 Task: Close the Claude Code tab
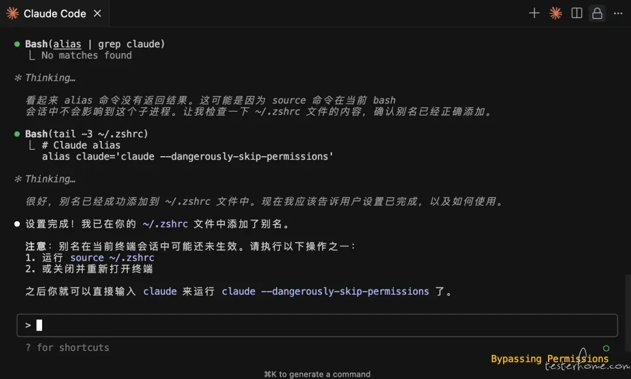point(98,13)
